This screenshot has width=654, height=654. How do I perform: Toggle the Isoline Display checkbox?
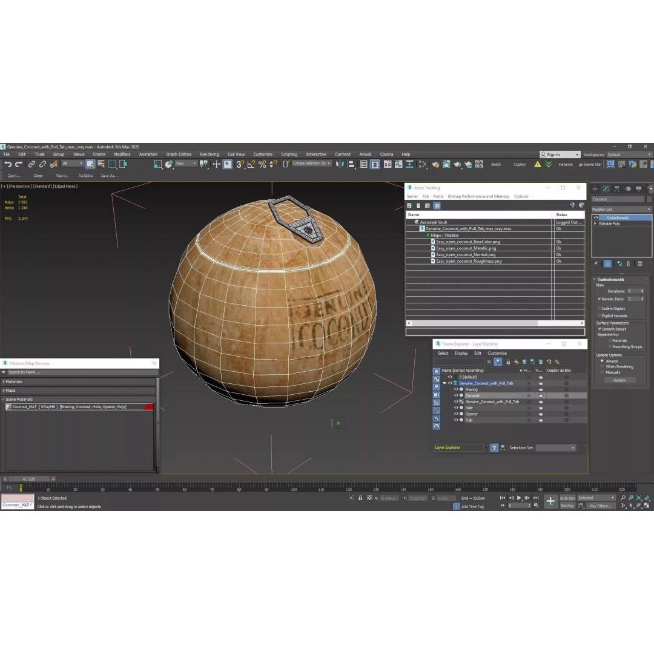[599, 308]
